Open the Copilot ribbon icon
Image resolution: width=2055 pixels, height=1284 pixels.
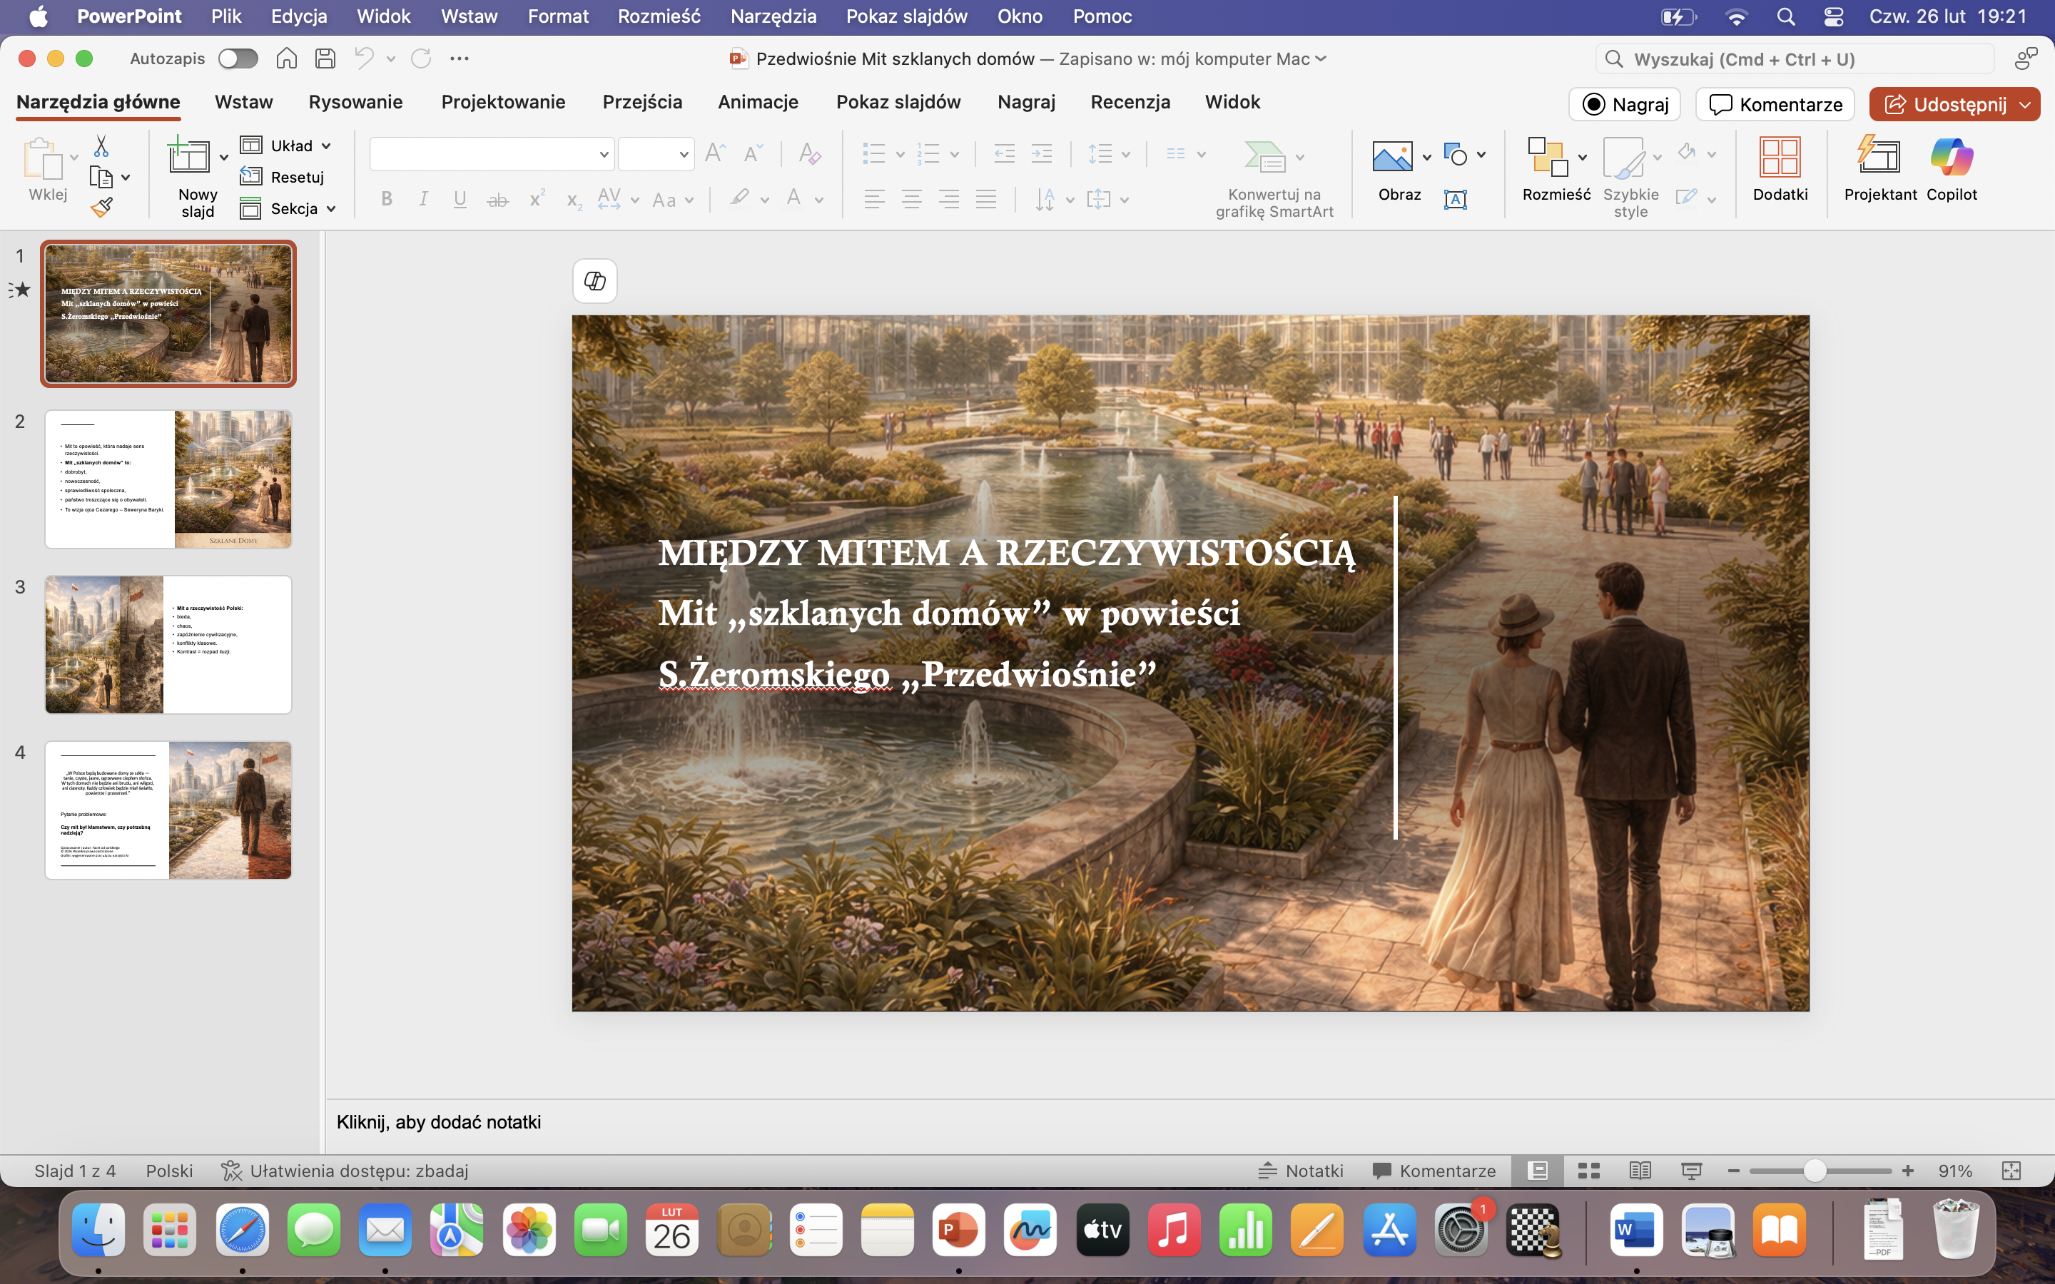pos(1951,158)
